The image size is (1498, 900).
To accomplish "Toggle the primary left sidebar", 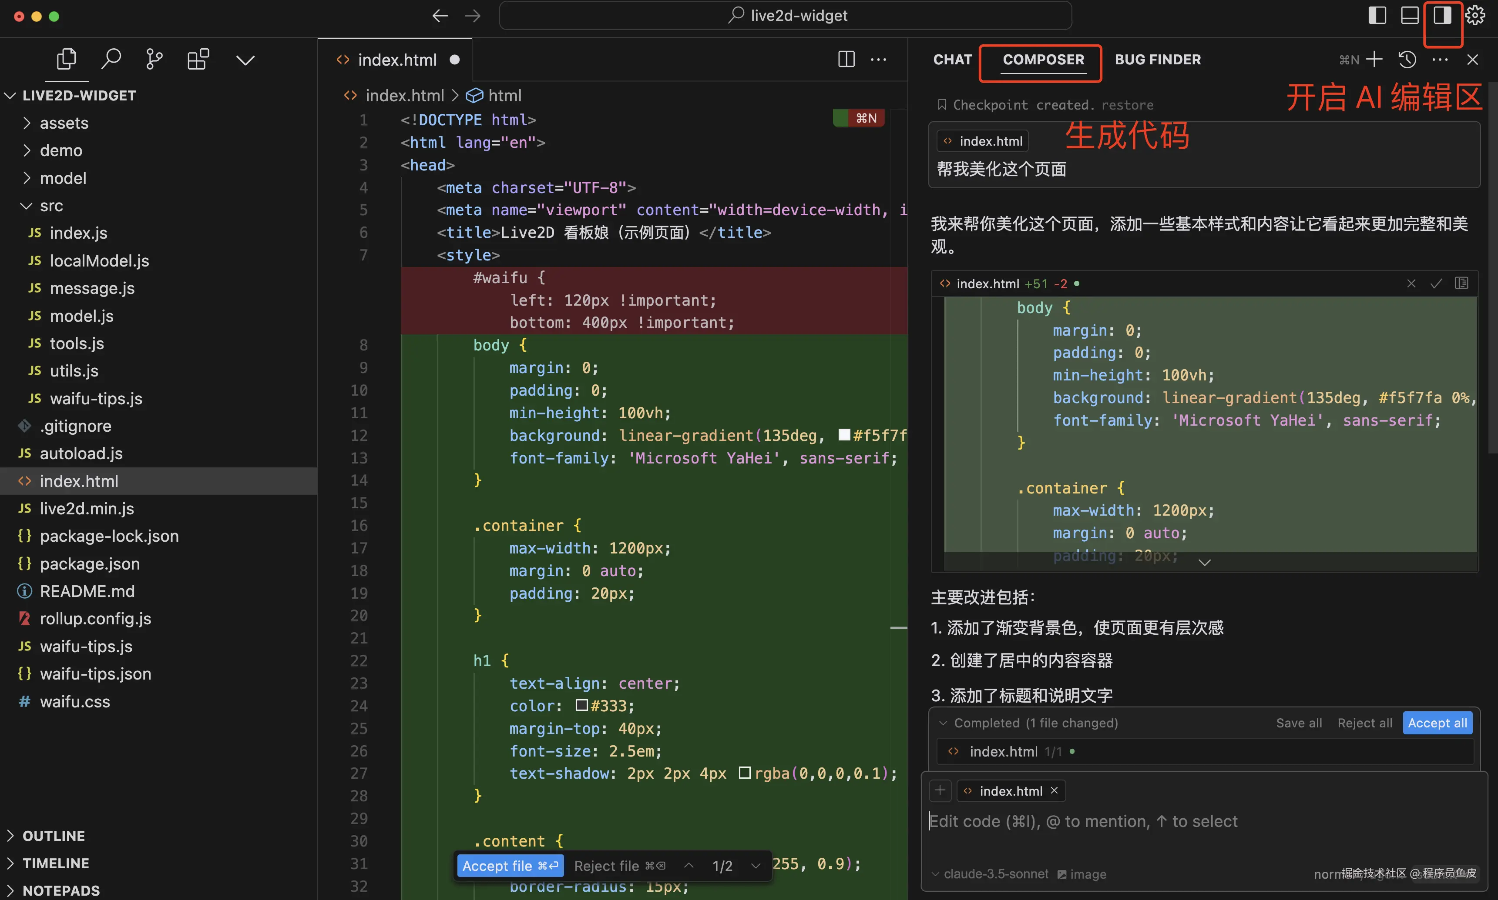I will [1377, 15].
